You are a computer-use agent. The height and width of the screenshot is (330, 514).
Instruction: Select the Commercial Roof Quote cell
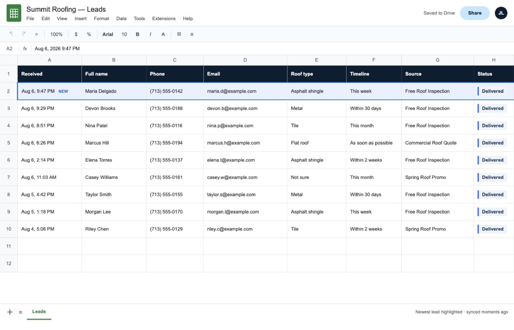(438, 143)
